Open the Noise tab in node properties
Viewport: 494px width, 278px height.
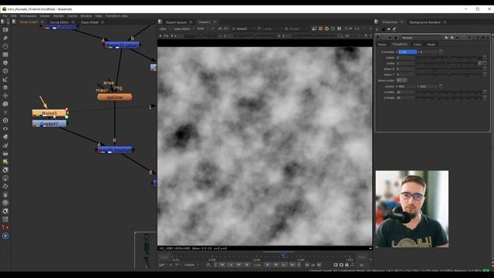pos(382,45)
